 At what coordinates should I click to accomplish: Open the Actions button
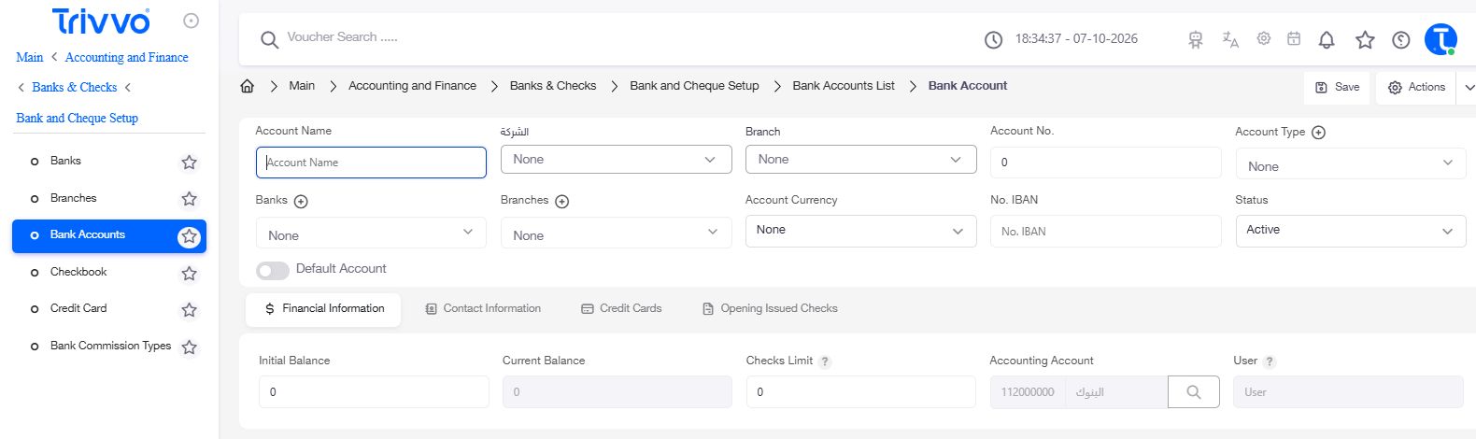1416,88
